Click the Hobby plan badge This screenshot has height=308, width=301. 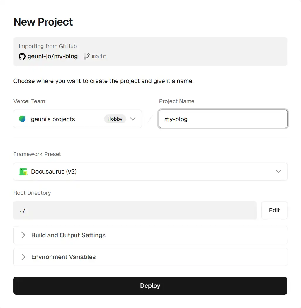point(115,119)
